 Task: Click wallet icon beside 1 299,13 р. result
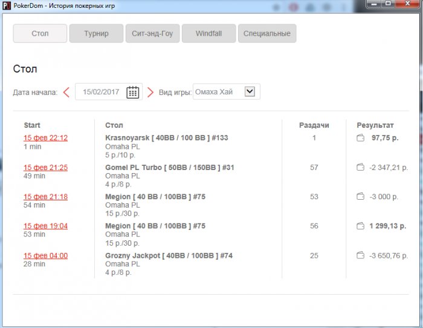tap(360, 226)
